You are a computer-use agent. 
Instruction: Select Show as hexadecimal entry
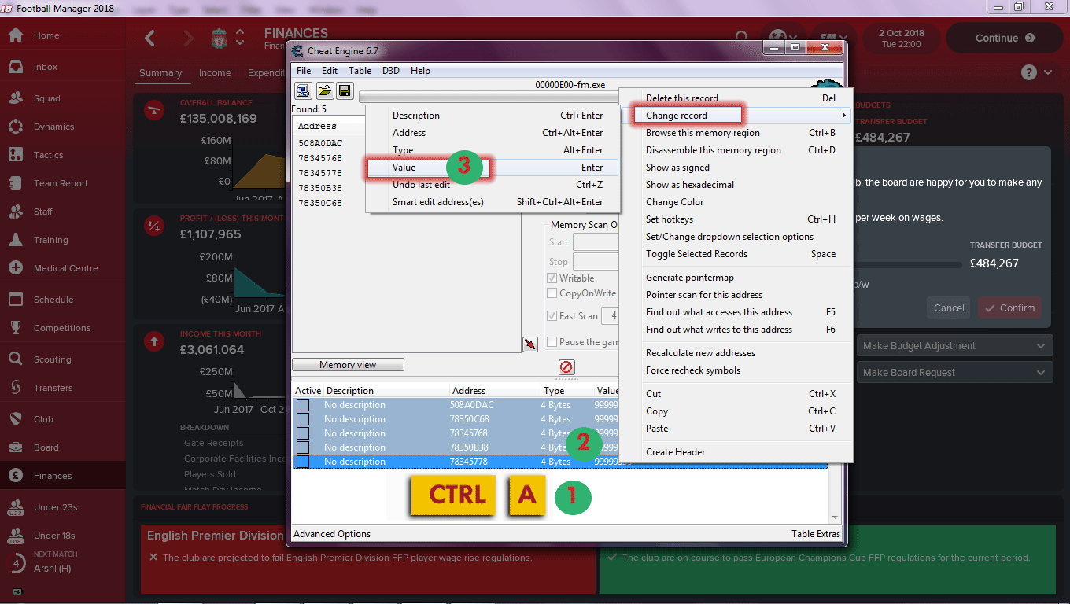click(736, 185)
